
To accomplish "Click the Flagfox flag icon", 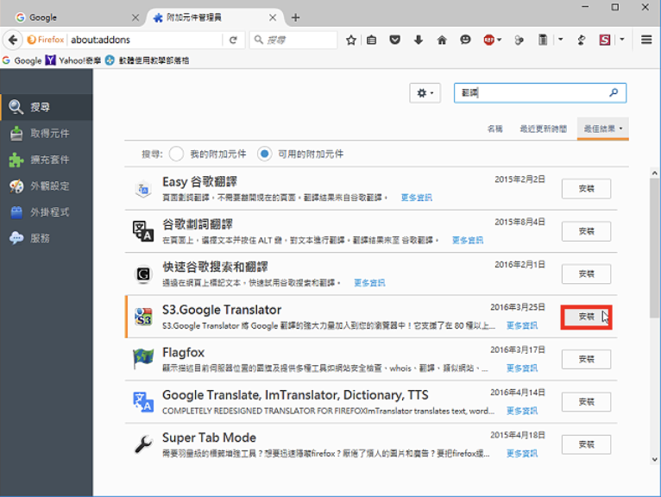I will 143,359.
